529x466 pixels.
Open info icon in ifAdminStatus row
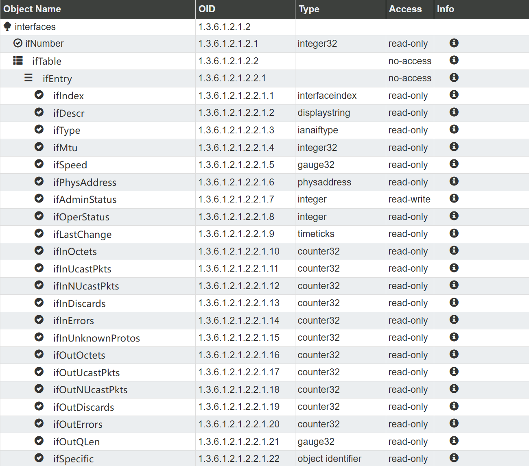(454, 198)
